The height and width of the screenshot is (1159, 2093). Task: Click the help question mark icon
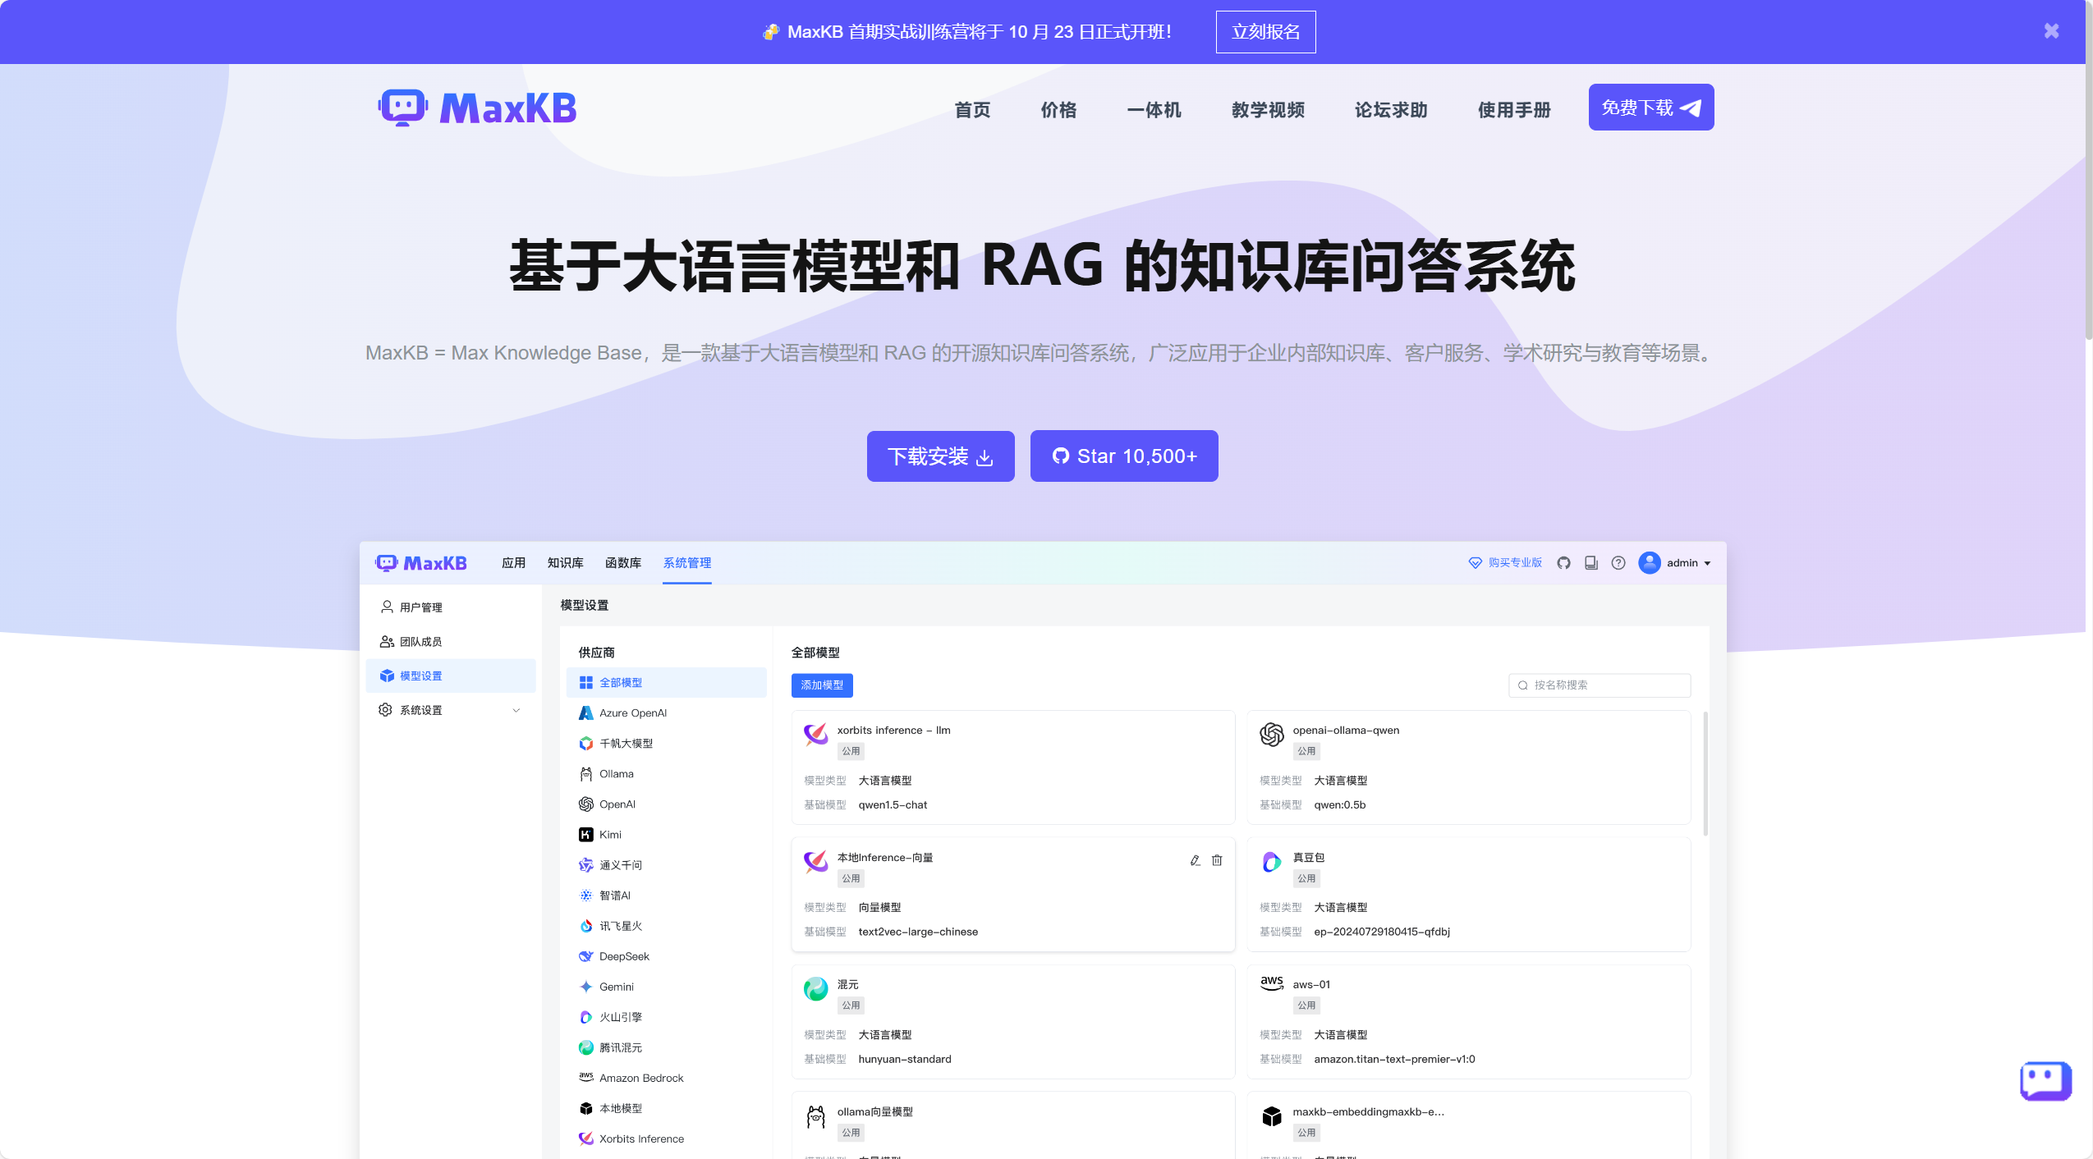[x=1618, y=563]
